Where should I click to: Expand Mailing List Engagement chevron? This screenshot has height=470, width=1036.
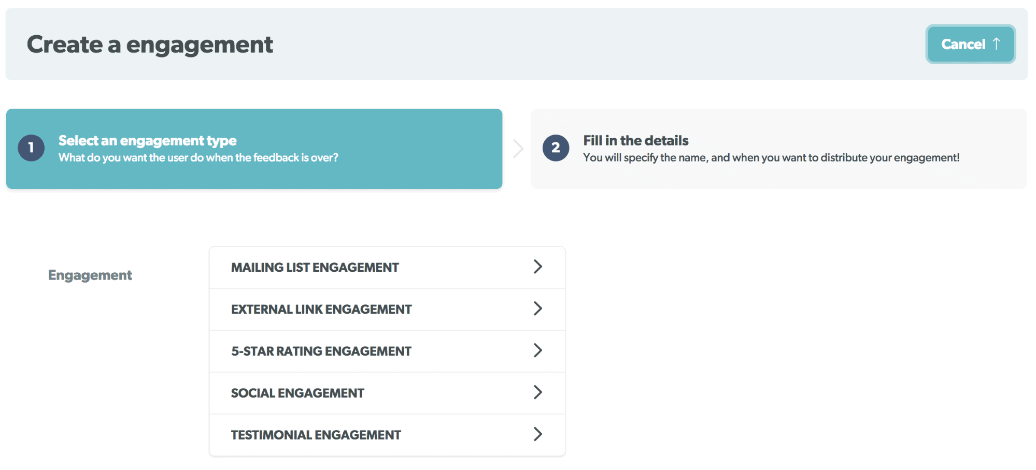pyautogui.click(x=538, y=267)
